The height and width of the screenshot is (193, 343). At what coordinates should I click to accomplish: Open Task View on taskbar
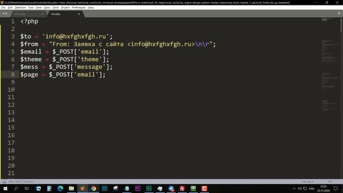(27, 188)
